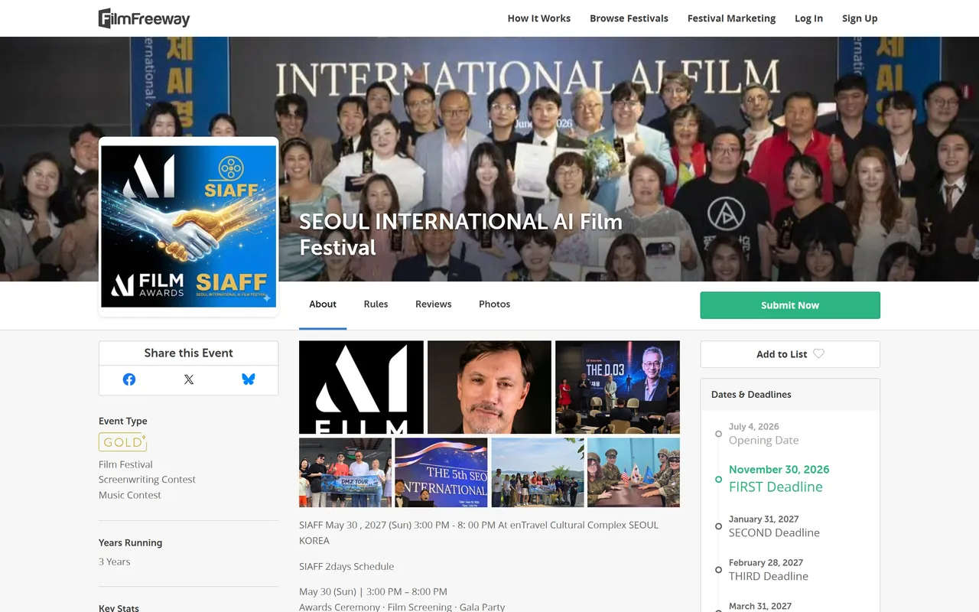Switch to the Photos tab
Viewport: 979px width, 612px height.
(494, 304)
